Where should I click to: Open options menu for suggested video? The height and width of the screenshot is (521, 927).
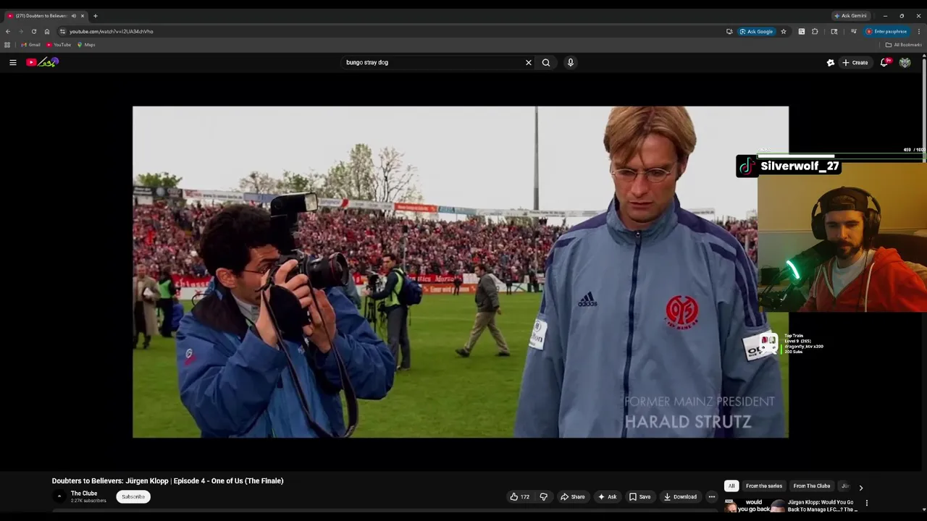866,503
